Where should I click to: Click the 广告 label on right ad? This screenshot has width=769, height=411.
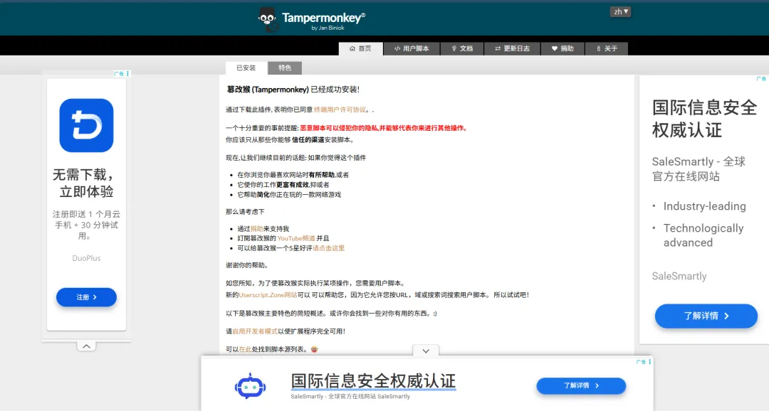pyautogui.click(x=761, y=79)
